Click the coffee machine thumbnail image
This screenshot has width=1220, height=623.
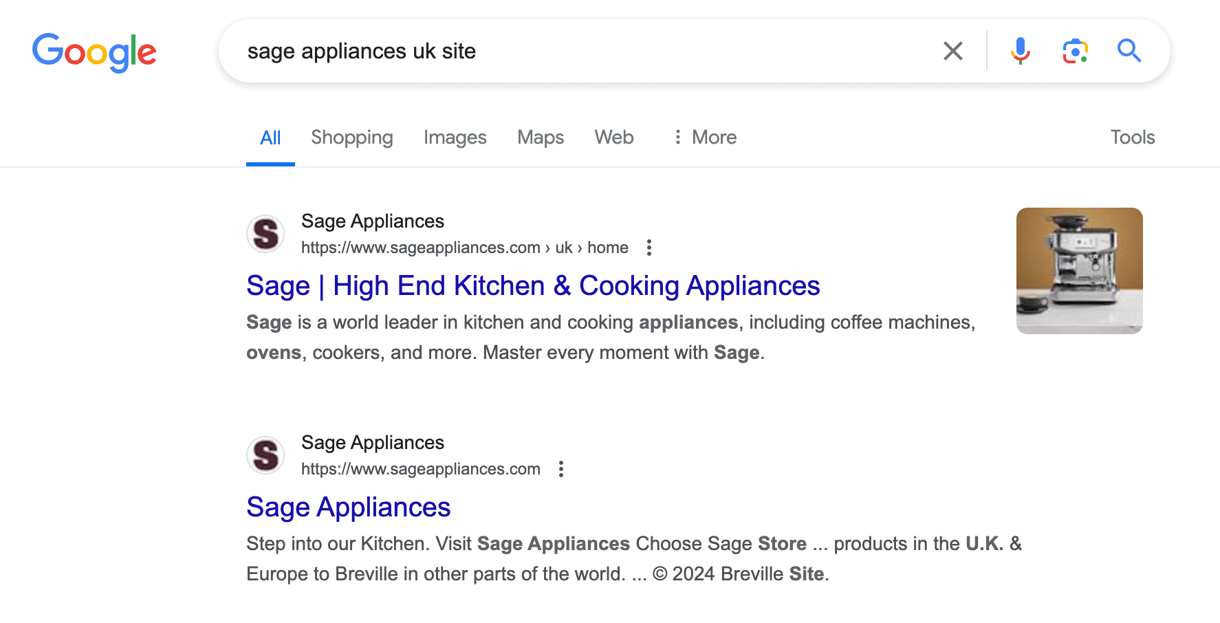click(1079, 270)
